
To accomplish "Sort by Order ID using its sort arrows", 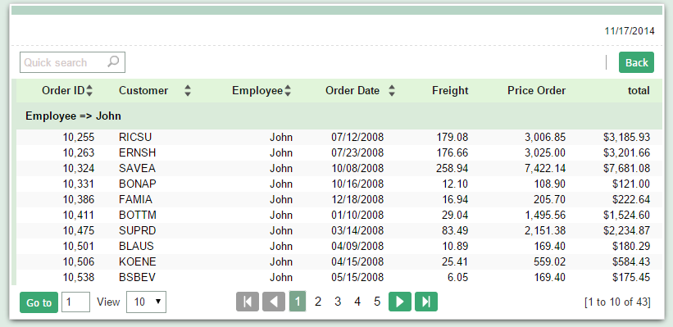I will point(89,90).
